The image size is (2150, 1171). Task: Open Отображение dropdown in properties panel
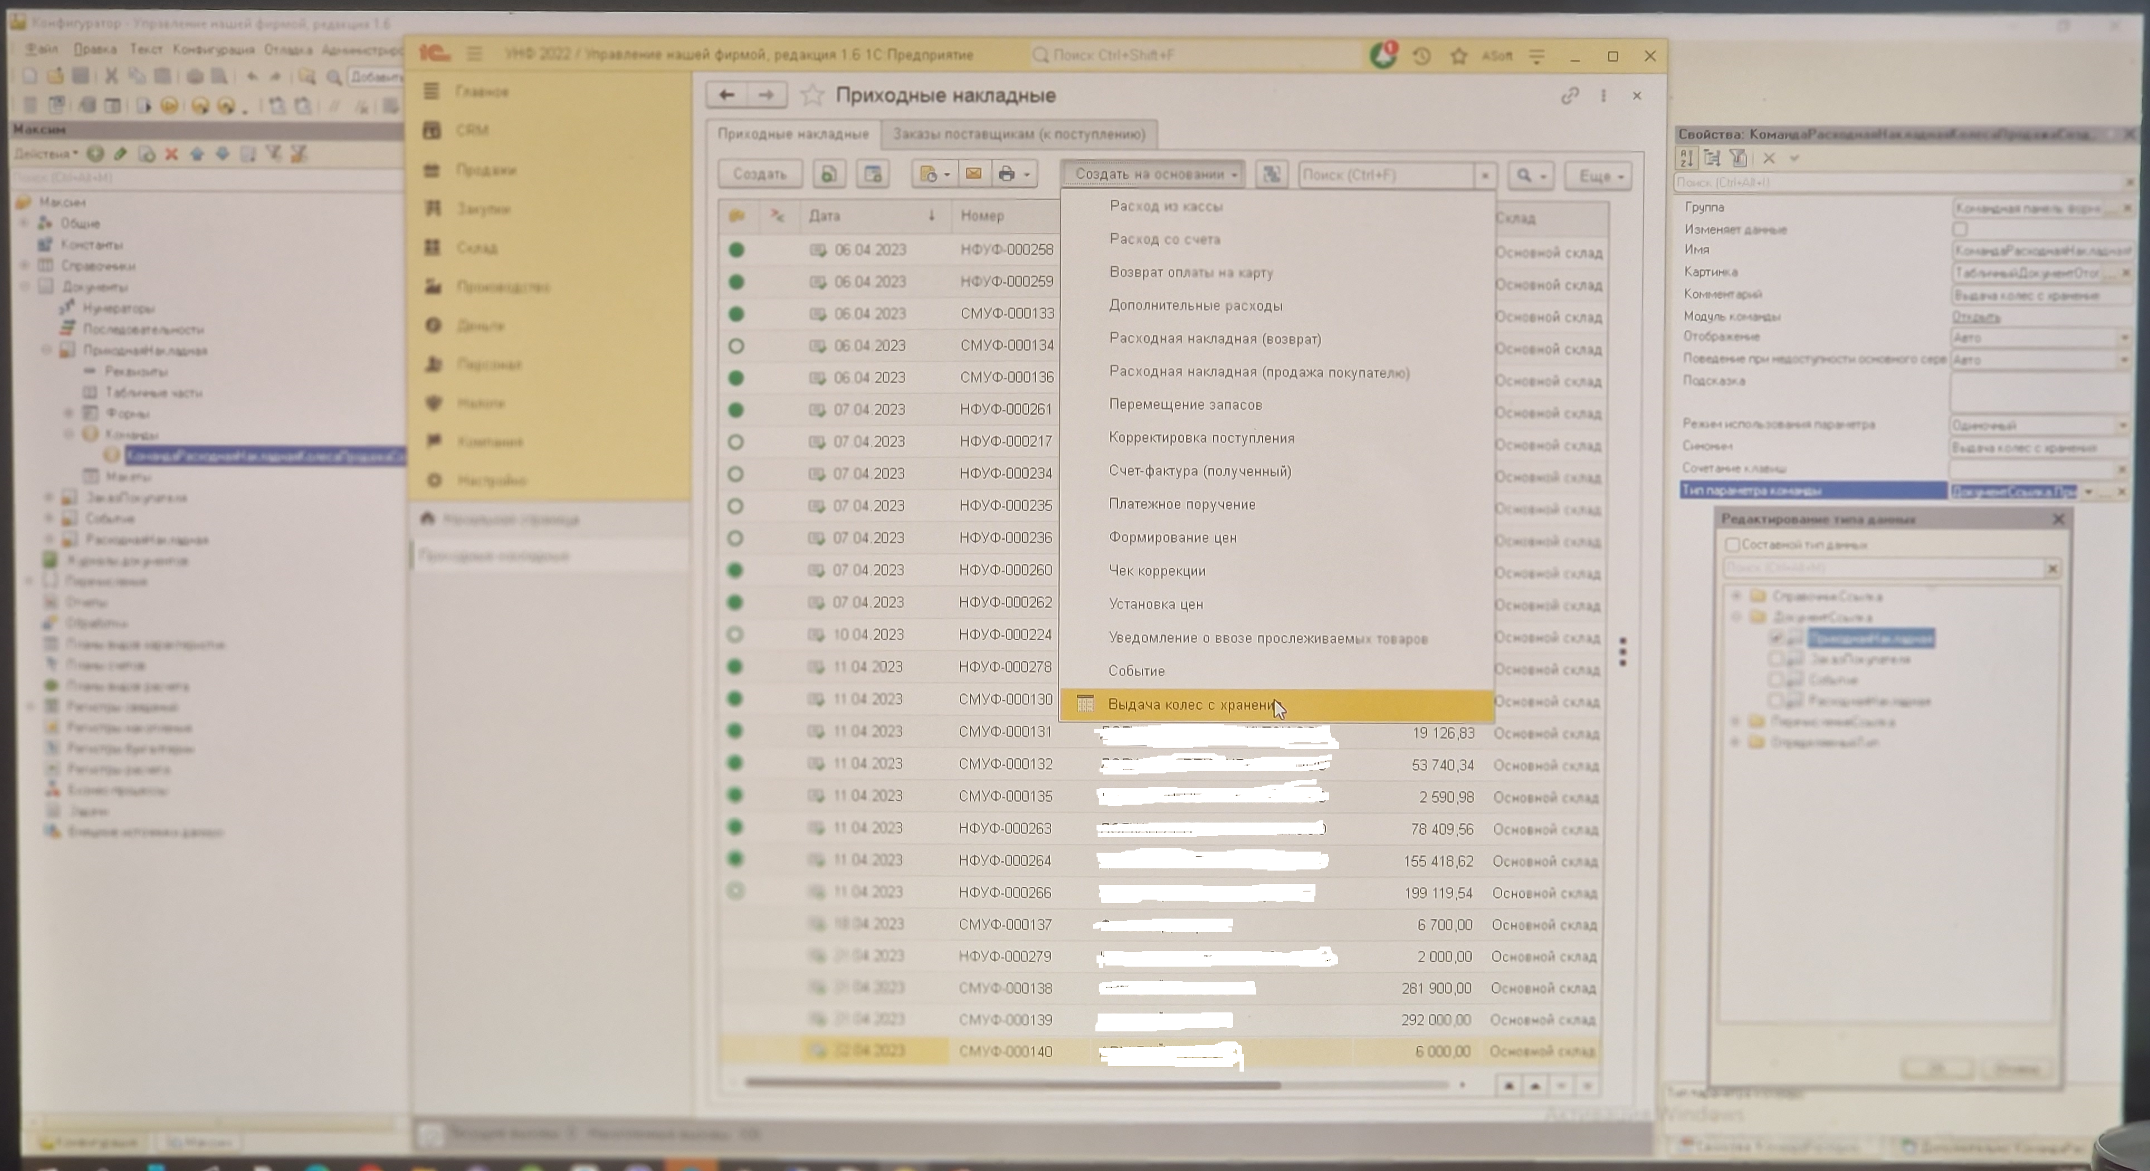pyautogui.click(x=2123, y=337)
